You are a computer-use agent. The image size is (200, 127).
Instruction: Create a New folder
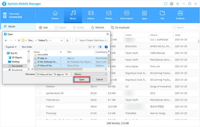(x=27, y=47)
